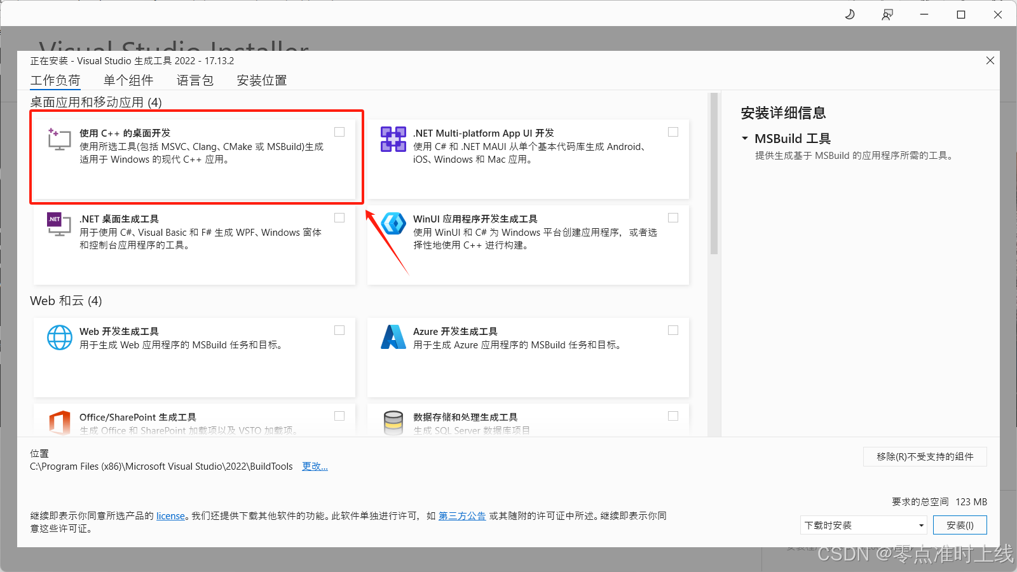1017x572 pixels.
Task: Click the Azure 开发生成工具 icon
Action: [393, 337]
